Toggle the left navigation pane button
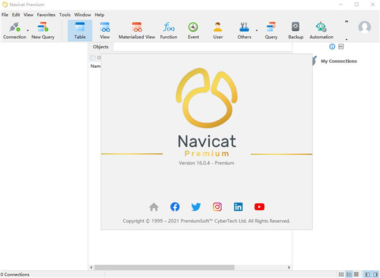This screenshot has height=278, width=380. 367,274
